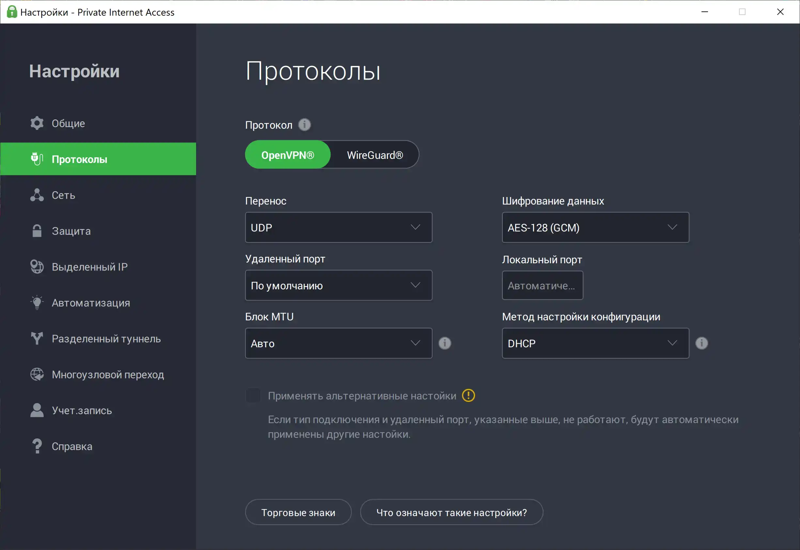This screenshot has width=800, height=550.
Task: Open the Протоколы settings section
Action: [x=98, y=159]
